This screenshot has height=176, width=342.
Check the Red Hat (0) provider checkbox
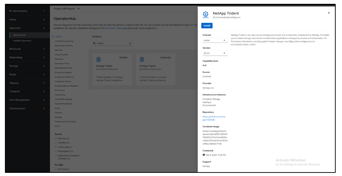[56, 169]
